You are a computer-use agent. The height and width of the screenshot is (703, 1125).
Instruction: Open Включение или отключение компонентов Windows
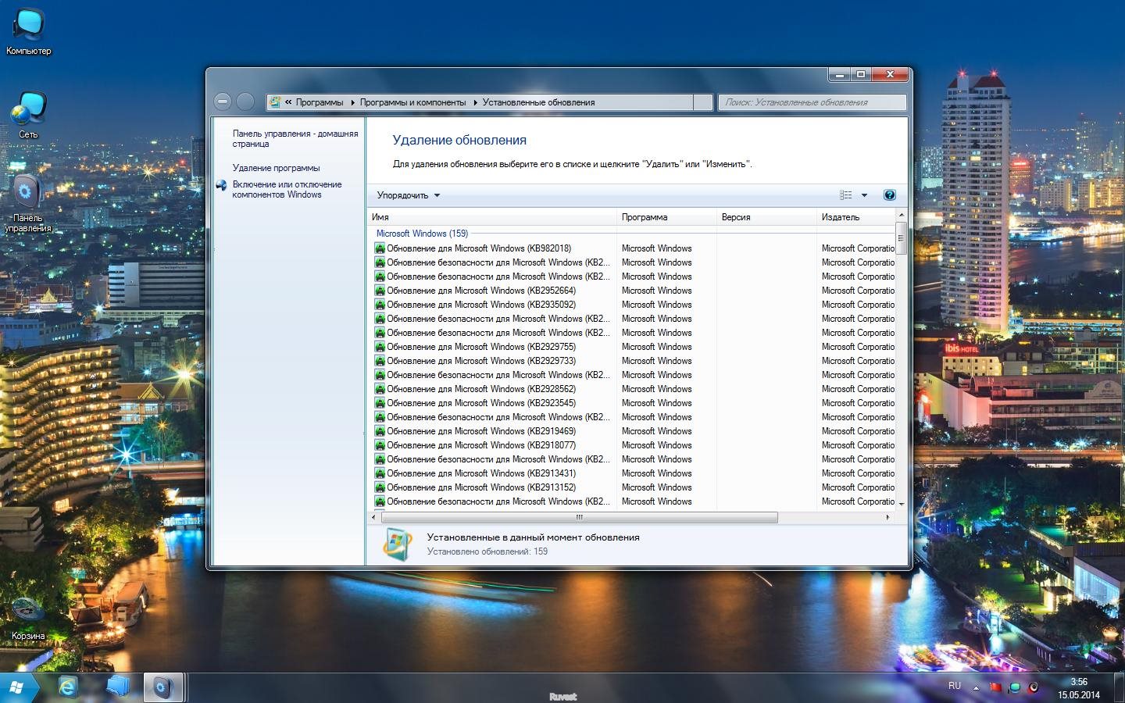pos(287,190)
